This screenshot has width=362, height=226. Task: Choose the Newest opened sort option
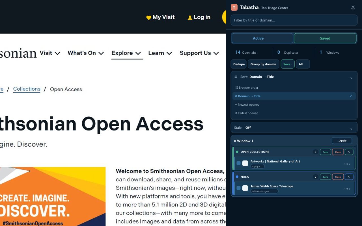click(x=294, y=105)
